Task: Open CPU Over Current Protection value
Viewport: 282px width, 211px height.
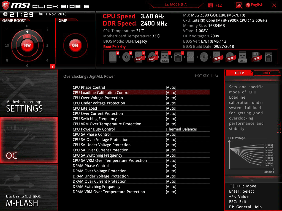Action: click(171, 113)
